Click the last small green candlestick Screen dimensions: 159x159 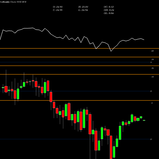coord(144,120)
